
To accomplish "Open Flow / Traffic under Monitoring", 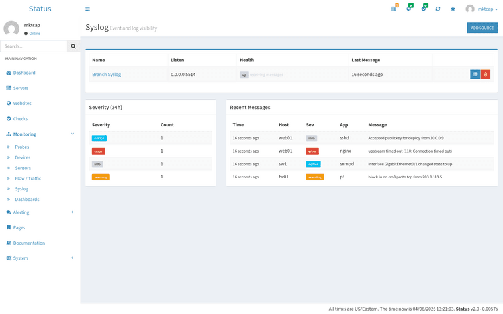I will (28, 178).
